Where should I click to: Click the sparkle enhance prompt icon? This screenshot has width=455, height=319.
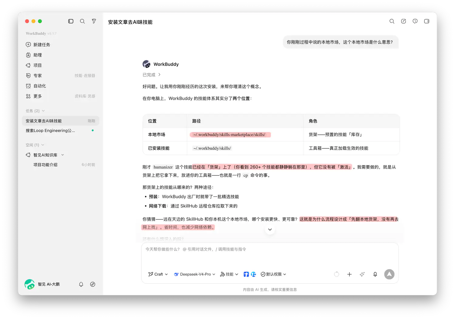pyautogui.click(x=362, y=274)
